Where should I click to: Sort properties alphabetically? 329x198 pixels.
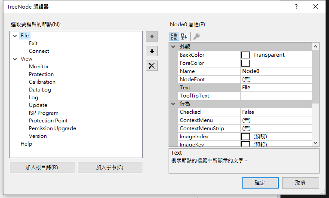tap(184, 36)
